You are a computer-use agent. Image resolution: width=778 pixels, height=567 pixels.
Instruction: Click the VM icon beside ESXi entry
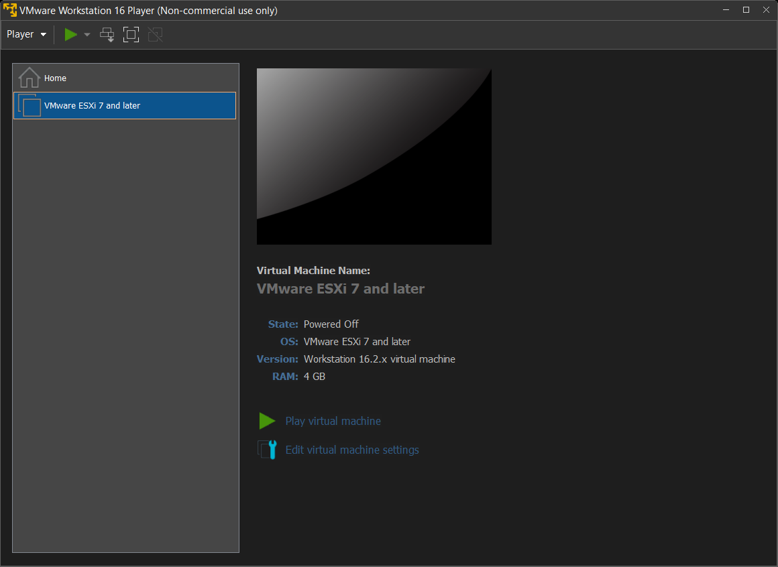coord(30,106)
